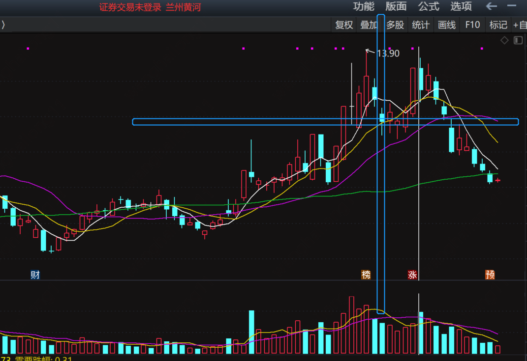The width and height of the screenshot is (527, 361).
Task: Open the 版面 menu
Action: pyautogui.click(x=396, y=6)
